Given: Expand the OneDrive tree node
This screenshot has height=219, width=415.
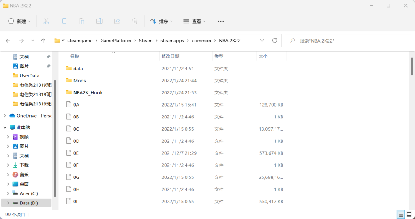Looking at the screenshot, I should pos(5,116).
